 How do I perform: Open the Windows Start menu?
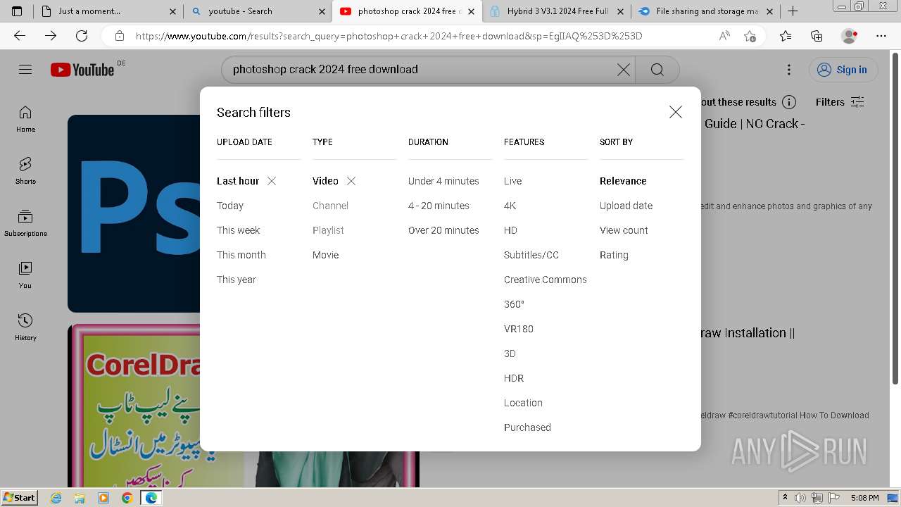19,498
